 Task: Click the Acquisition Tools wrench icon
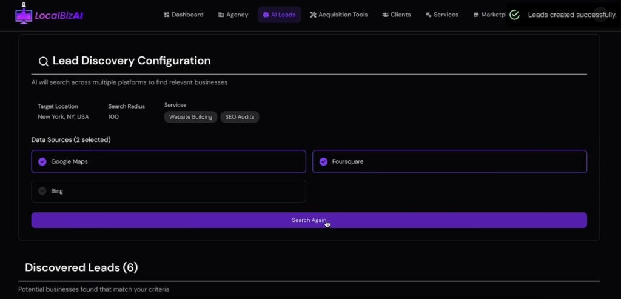(313, 15)
